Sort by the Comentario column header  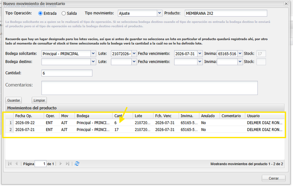pos(232,116)
